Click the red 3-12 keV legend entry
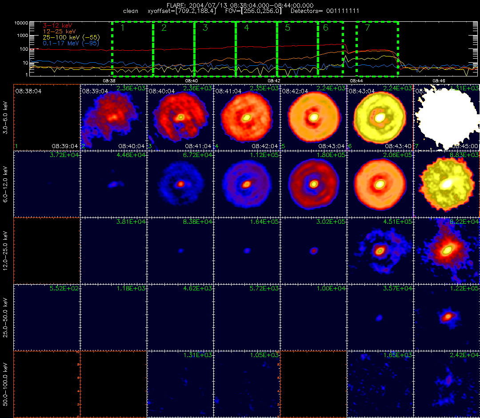Viewport: 480px width, 418px height. pyautogui.click(x=57, y=25)
